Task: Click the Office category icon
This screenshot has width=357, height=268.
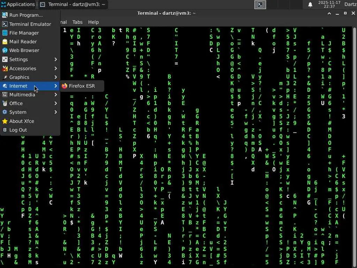Action: pyautogui.click(x=5, y=103)
